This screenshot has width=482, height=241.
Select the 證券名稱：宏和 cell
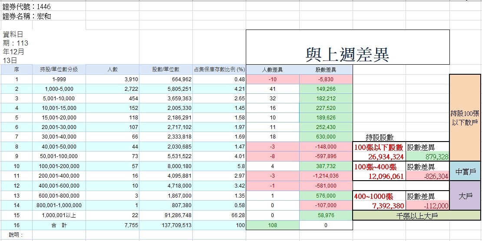pyautogui.click(x=27, y=17)
